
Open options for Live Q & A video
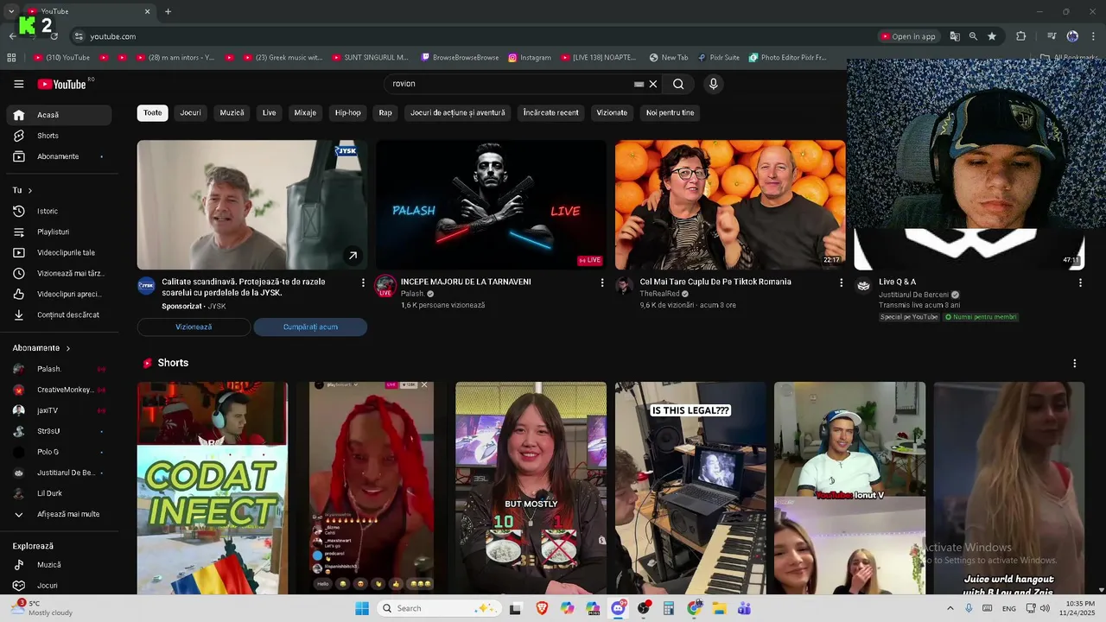(1080, 282)
